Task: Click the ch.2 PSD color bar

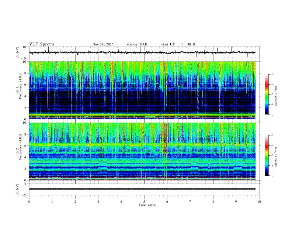Action: pos(267,155)
